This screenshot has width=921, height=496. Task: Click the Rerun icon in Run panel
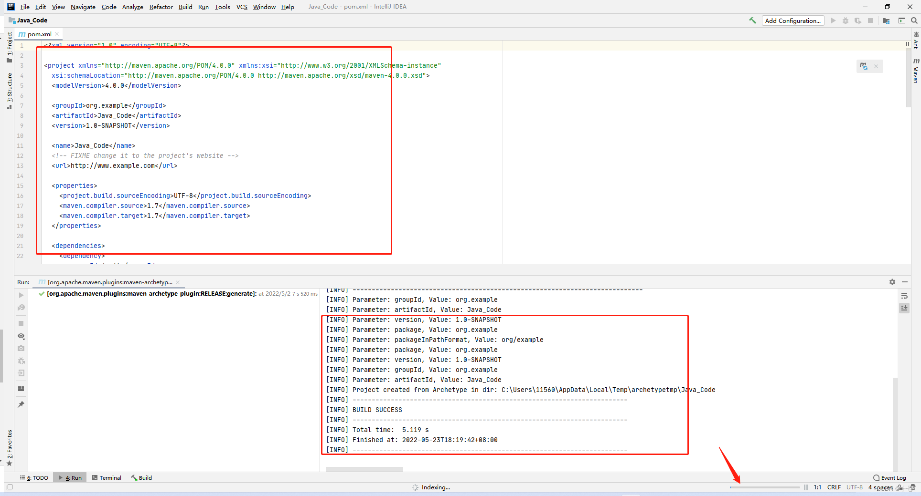point(21,295)
